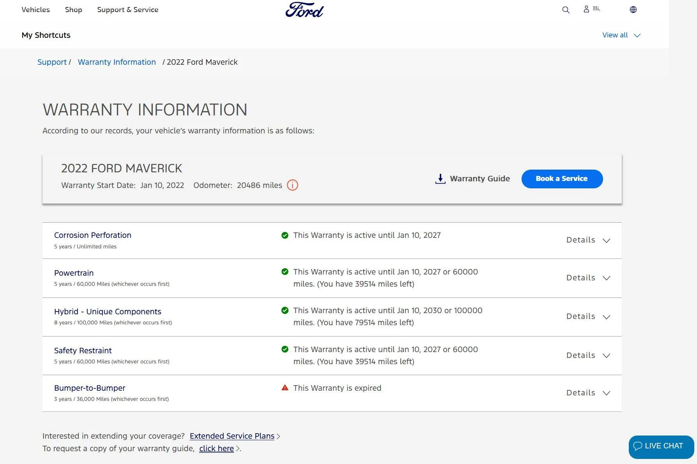Click green check icon for Hybrid components

(x=285, y=310)
